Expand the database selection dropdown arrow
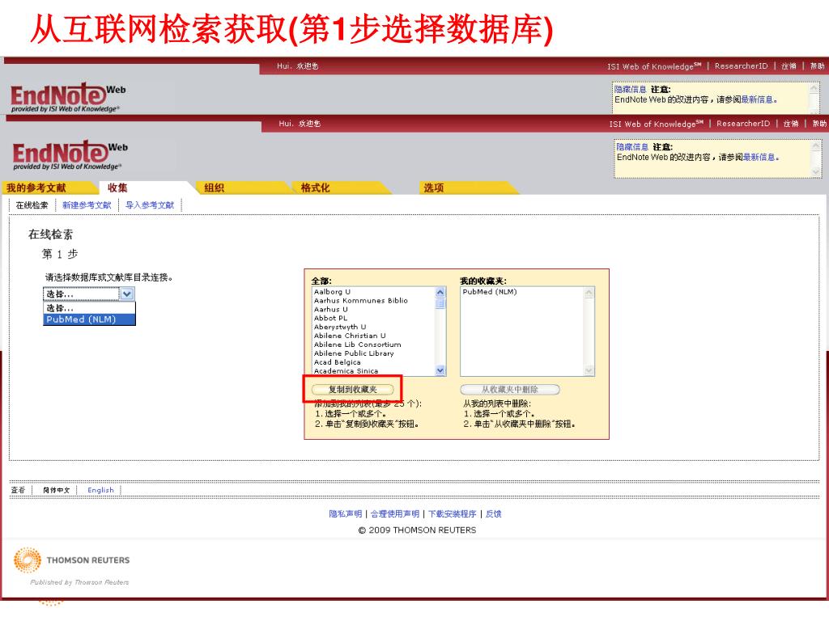Screen dimensions: 829x621 (127, 294)
